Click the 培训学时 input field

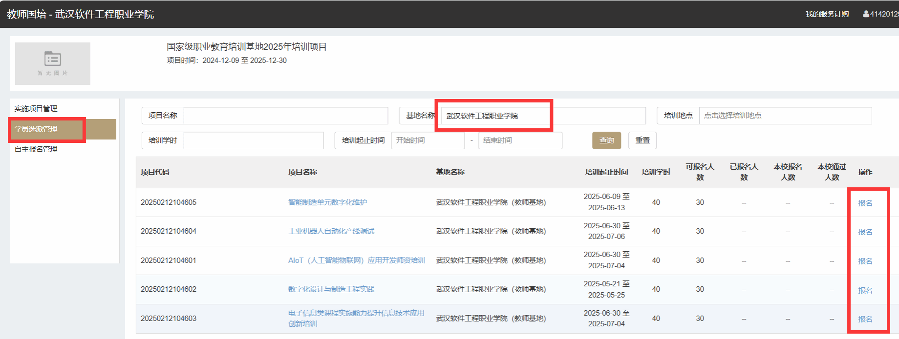point(253,140)
